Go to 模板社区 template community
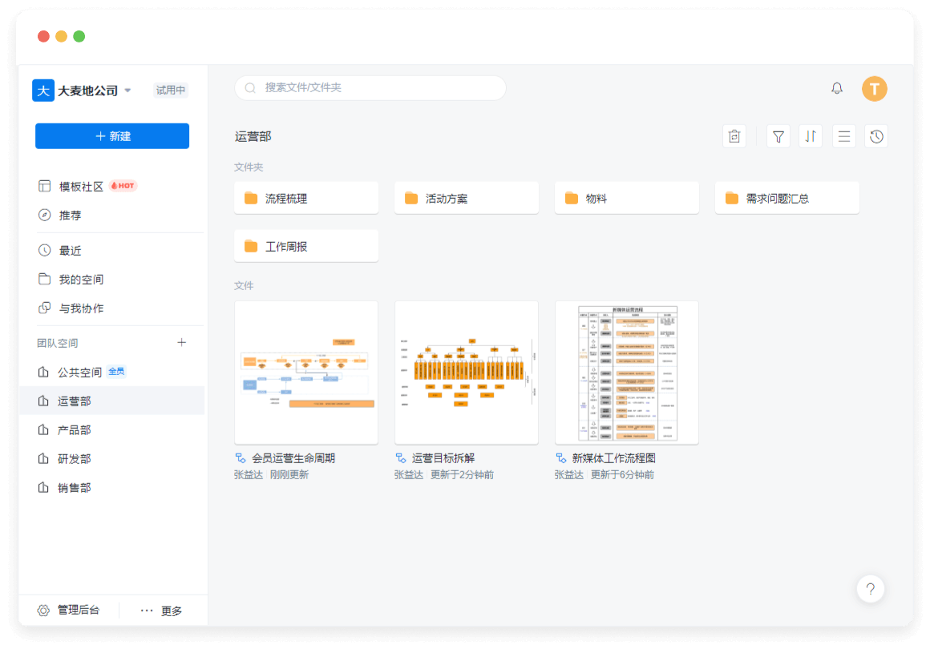Screen dimensions: 930x649 click(x=81, y=186)
